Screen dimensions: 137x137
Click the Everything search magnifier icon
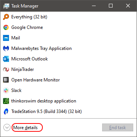(x=6, y=17)
